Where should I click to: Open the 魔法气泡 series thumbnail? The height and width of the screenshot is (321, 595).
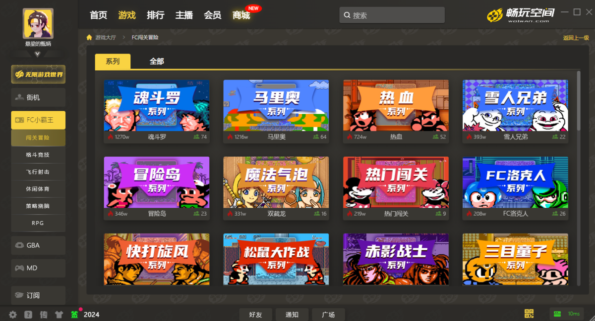[x=276, y=183]
